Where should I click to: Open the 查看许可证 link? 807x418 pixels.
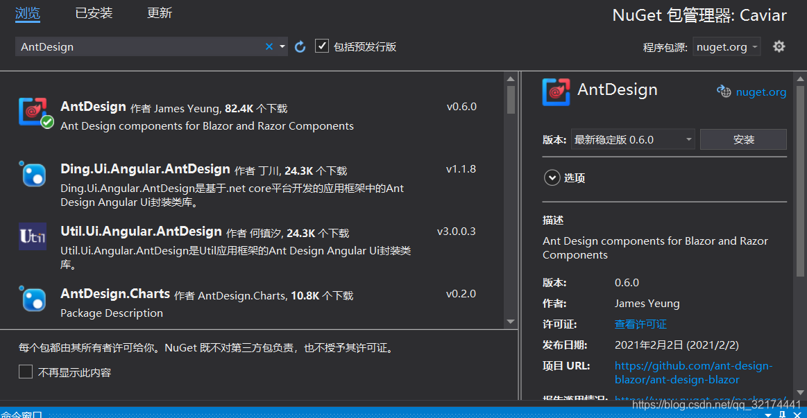click(640, 324)
